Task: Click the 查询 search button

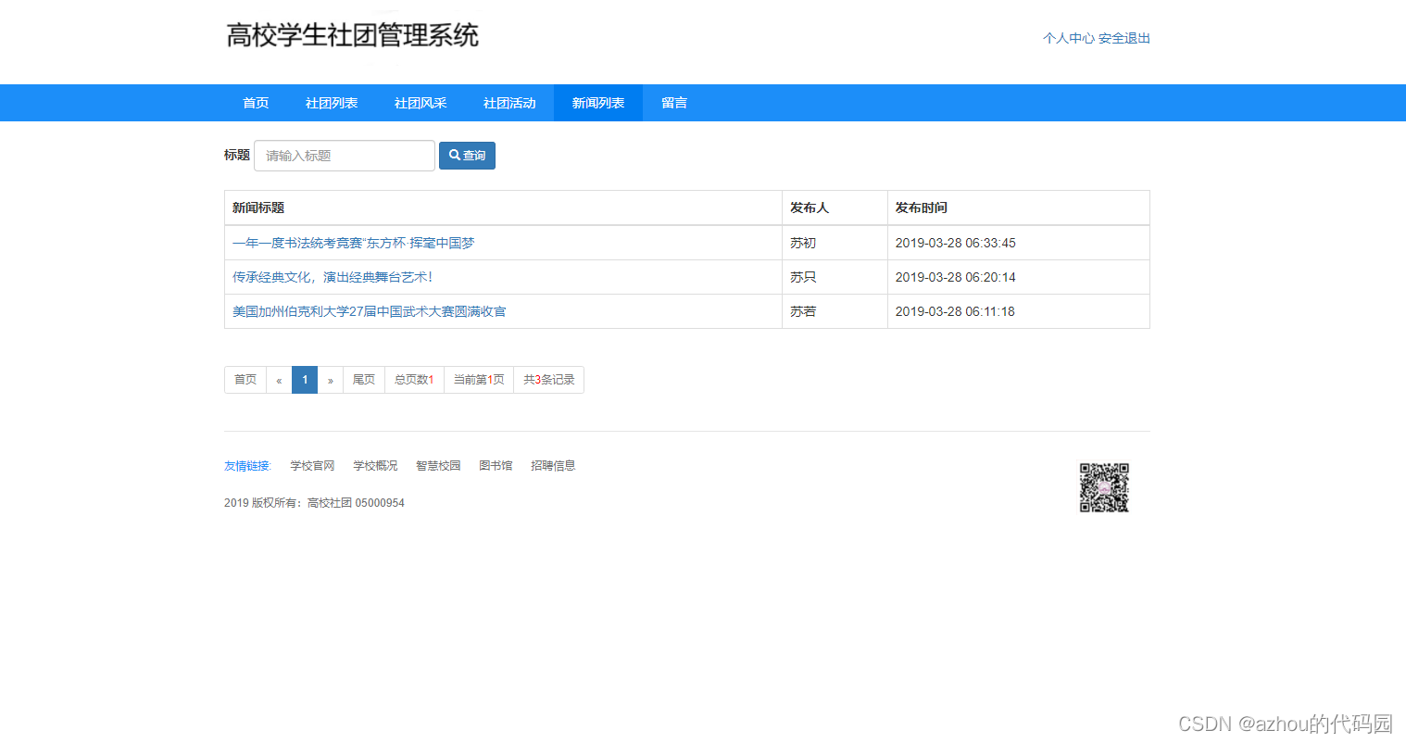Action: click(x=467, y=156)
